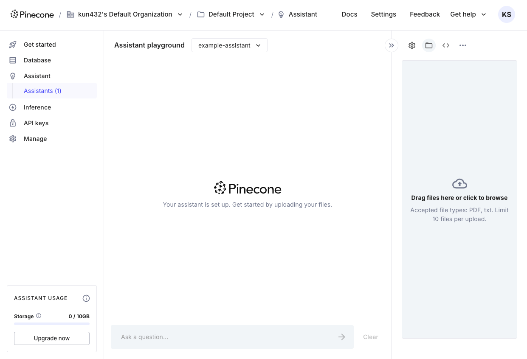This screenshot has width=527, height=359.
Task: Click the Clear button
Action: click(371, 337)
